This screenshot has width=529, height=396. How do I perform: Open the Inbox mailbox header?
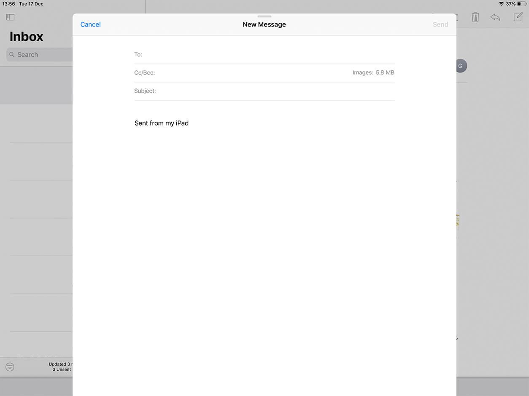tap(26, 37)
